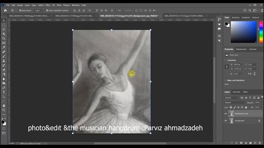Select the Path Selection tool

4,97
